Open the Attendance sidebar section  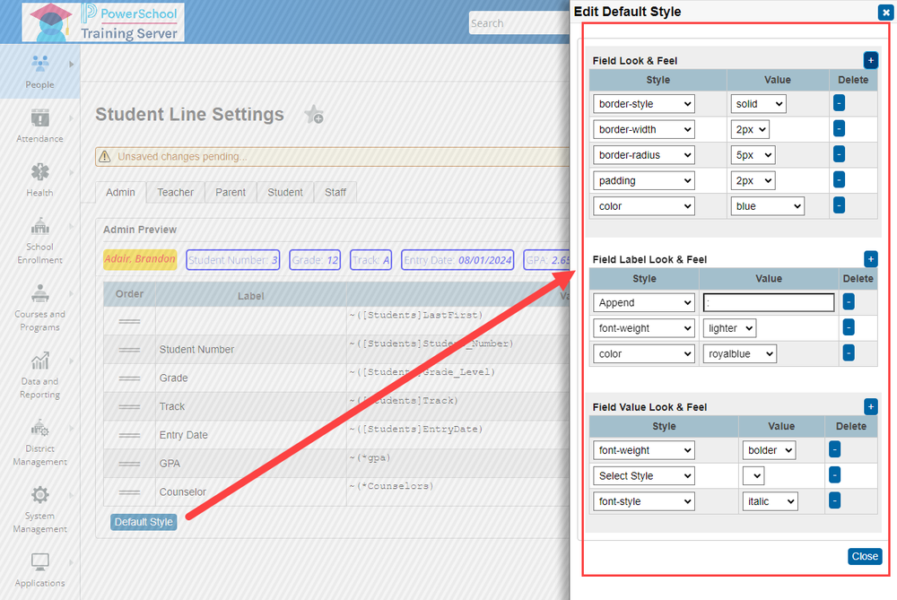pyautogui.click(x=39, y=126)
